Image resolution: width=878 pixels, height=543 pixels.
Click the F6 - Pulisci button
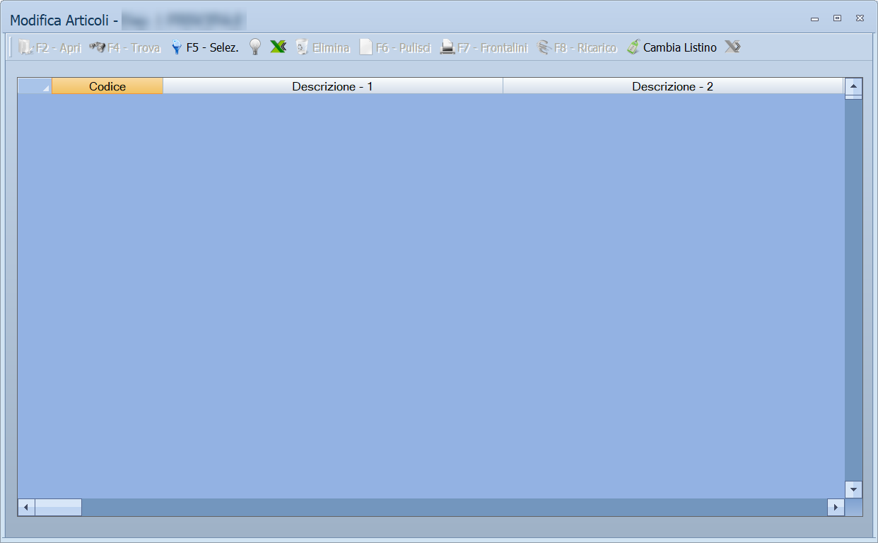coord(395,48)
